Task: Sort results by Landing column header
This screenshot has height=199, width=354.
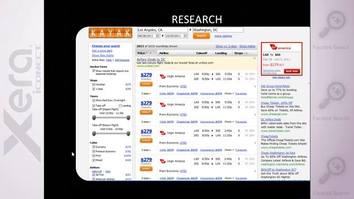Action: click(x=221, y=53)
